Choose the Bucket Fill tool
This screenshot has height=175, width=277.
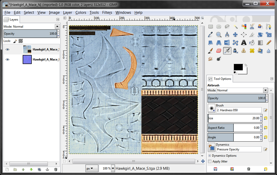(252, 43)
